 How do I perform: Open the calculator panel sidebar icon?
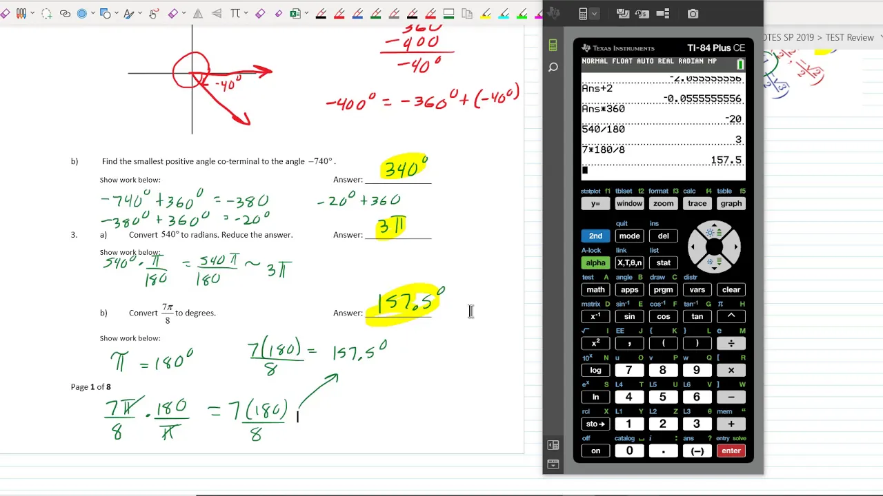(x=553, y=45)
